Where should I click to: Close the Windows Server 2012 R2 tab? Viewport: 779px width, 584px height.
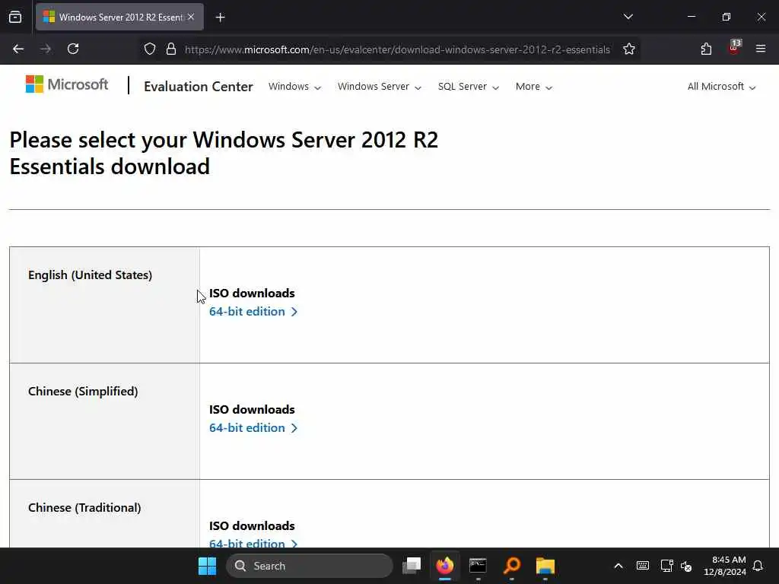pos(191,17)
